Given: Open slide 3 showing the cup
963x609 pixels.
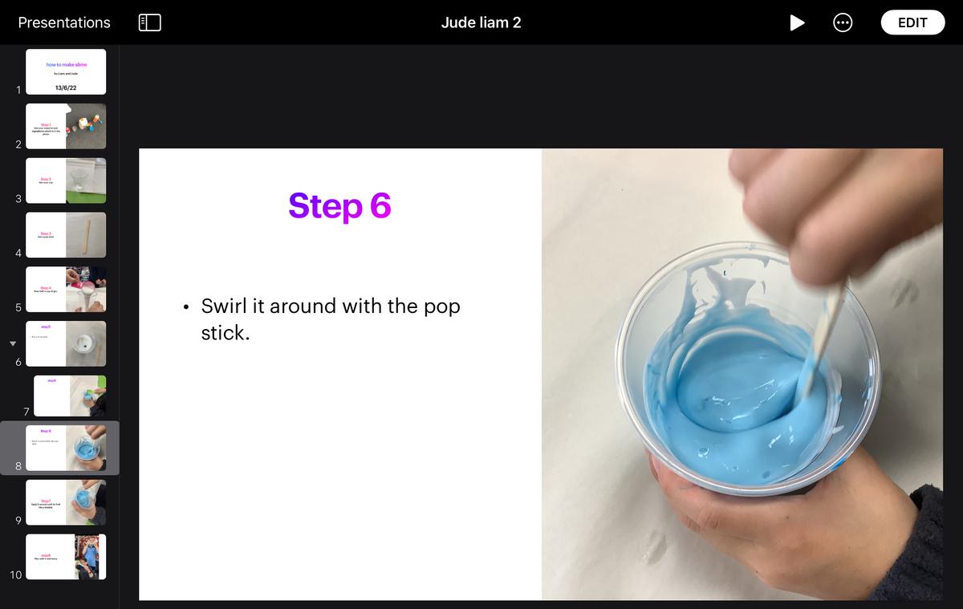Looking at the screenshot, I should [66, 181].
